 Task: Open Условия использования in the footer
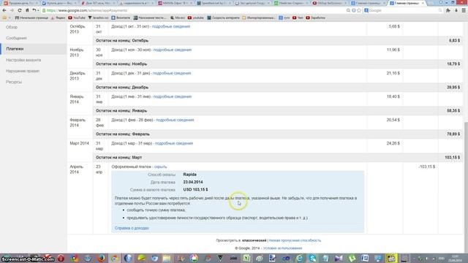point(282,248)
